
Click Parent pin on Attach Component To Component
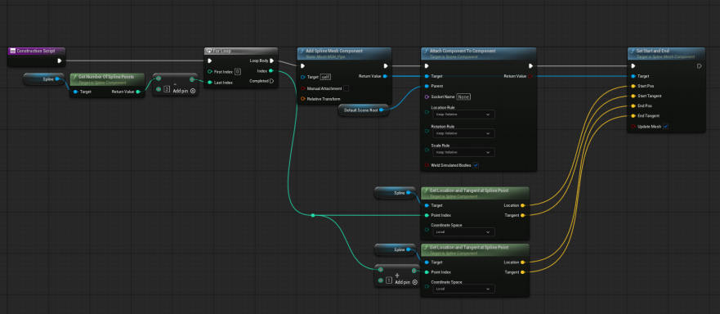(x=427, y=86)
